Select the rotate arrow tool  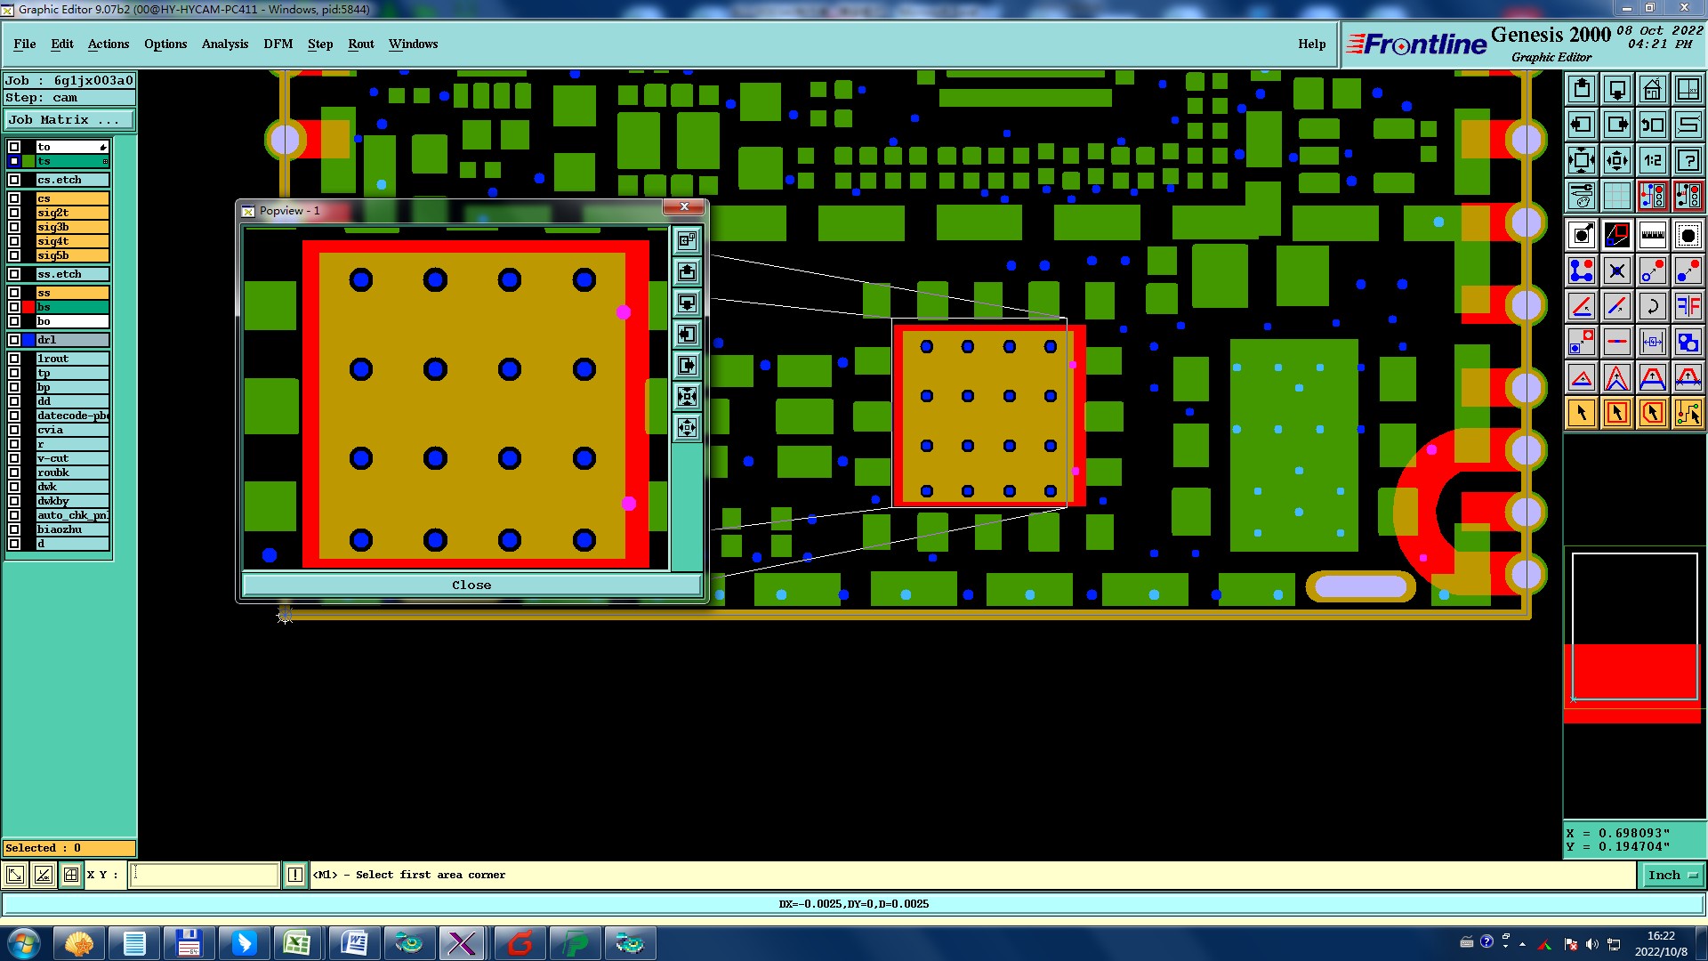tap(1653, 306)
